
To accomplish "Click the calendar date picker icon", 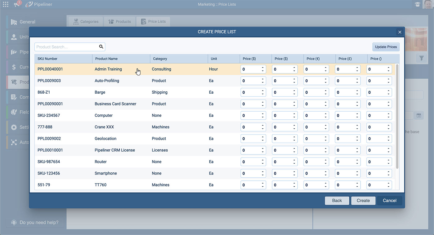I will point(419,115).
